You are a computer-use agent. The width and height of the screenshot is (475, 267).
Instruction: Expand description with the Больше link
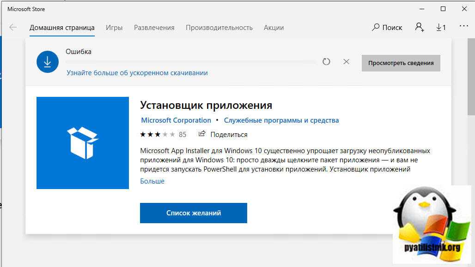152,181
